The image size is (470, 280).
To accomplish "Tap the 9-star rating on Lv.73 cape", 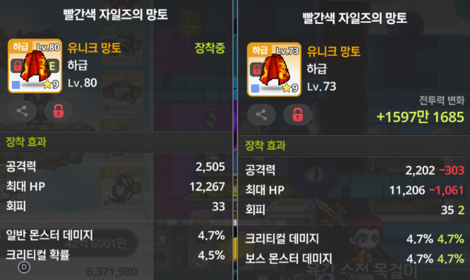I will (290, 88).
